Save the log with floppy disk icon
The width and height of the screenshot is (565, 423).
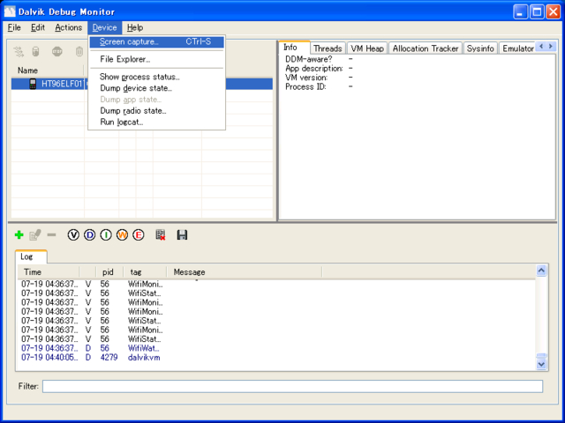(x=182, y=235)
